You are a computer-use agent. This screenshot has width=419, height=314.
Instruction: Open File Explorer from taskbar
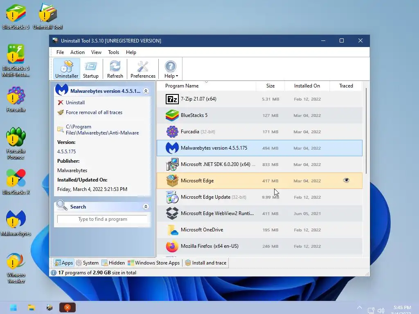click(x=32, y=307)
